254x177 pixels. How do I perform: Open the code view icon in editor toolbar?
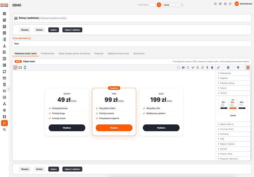point(193,68)
